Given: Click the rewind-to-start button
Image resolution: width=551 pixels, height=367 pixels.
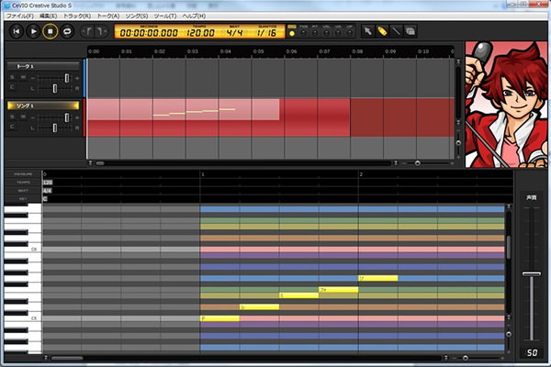Looking at the screenshot, I should 17,31.
